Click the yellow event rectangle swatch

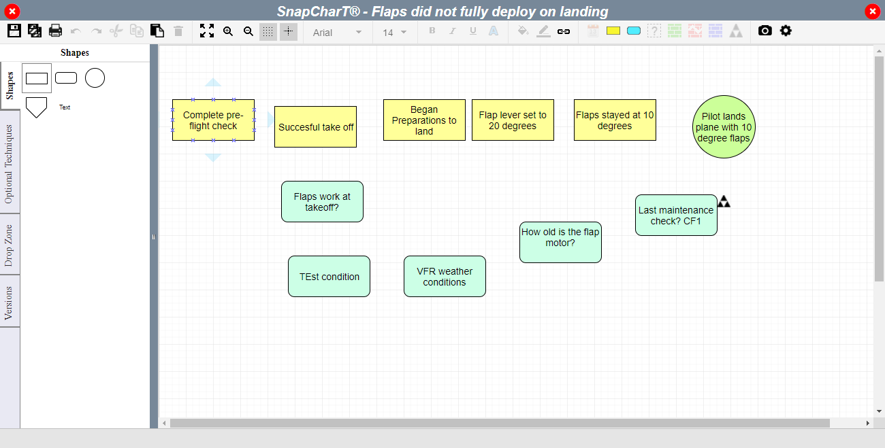pos(613,31)
